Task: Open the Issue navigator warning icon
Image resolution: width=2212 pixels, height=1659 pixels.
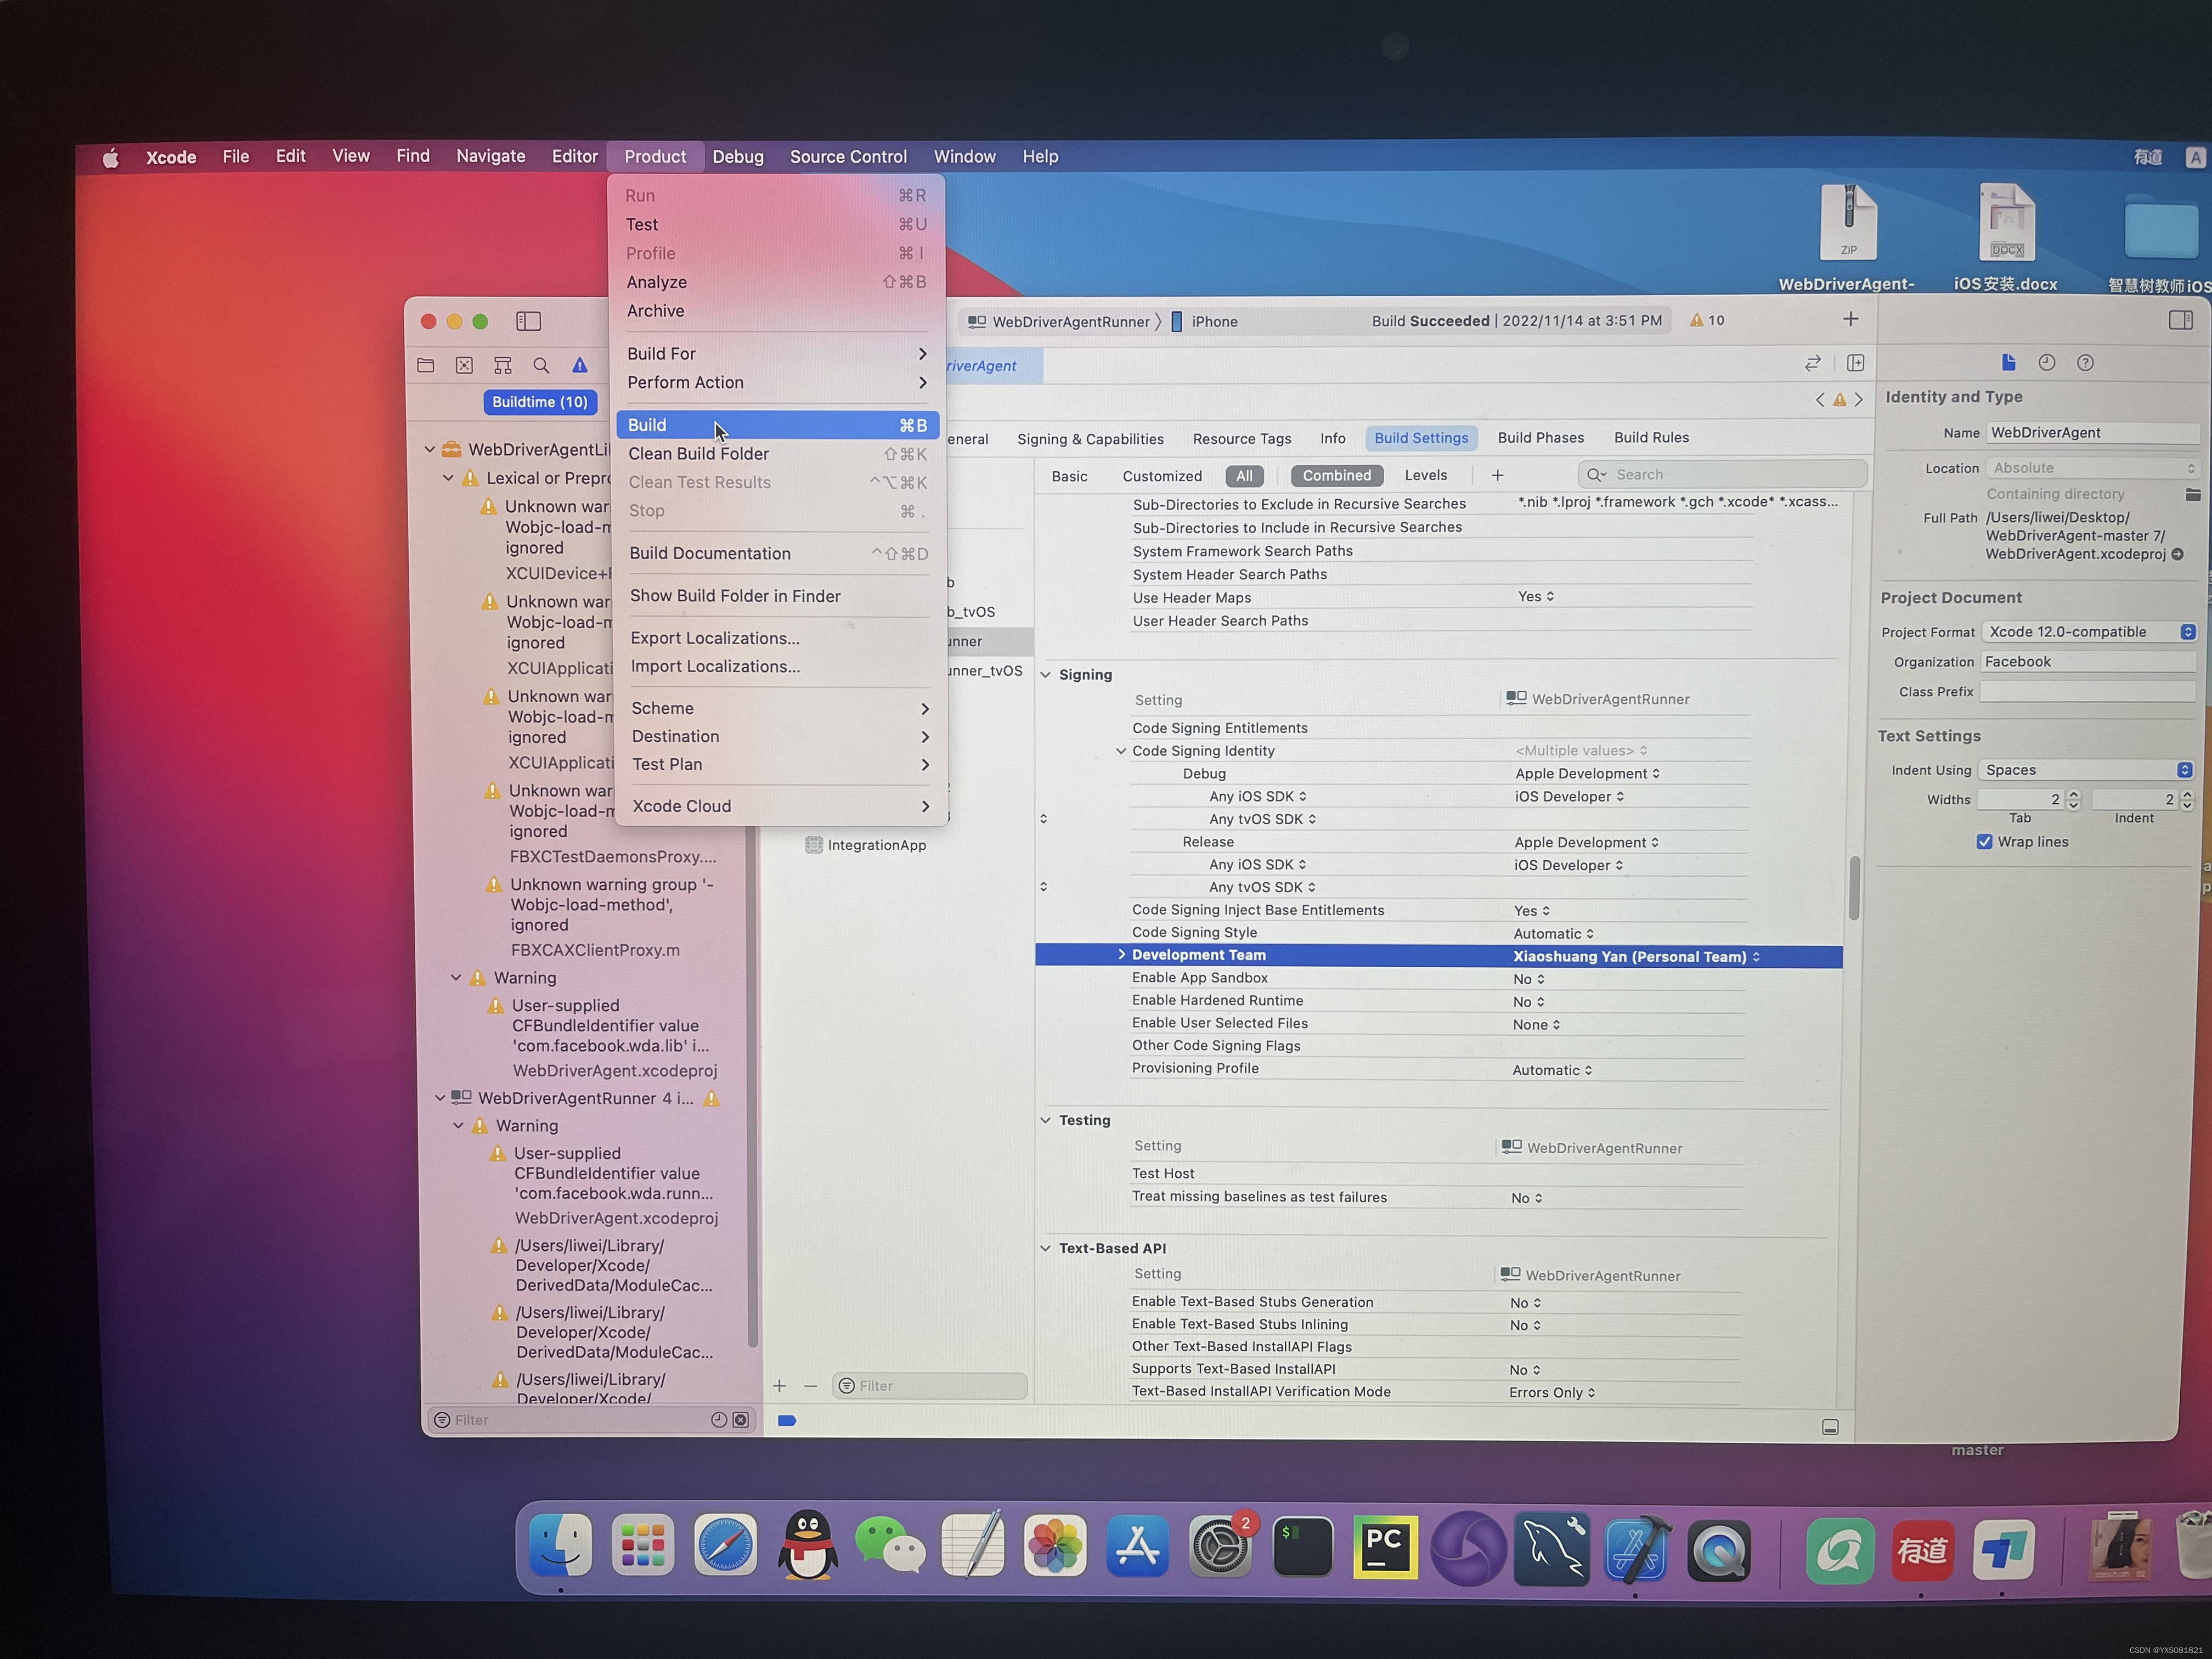Action: [x=580, y=366]
